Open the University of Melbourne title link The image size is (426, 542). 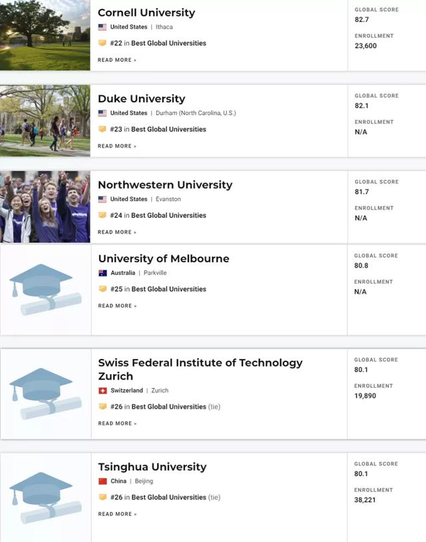coord(164,258)
